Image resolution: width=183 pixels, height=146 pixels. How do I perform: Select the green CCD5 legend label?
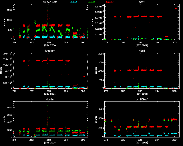click(91, 2)
